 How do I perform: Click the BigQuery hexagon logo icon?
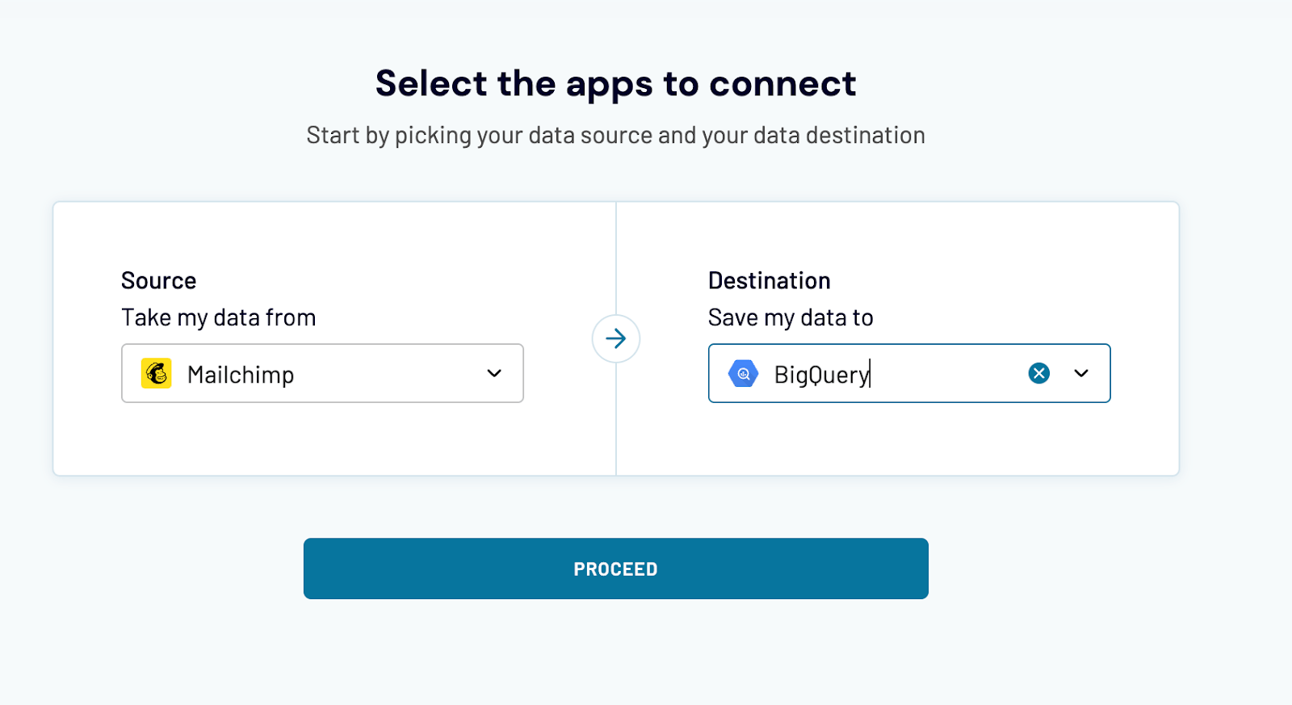[743, 374]
